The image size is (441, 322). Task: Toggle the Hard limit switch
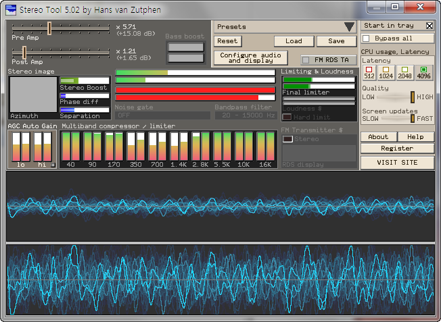287,117
